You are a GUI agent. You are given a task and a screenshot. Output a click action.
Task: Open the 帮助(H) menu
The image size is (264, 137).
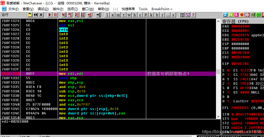point(103,9)
